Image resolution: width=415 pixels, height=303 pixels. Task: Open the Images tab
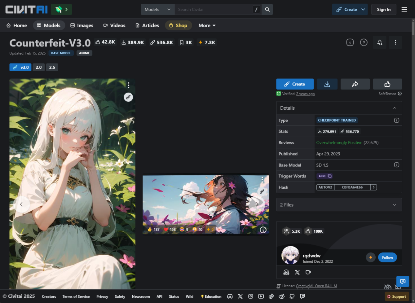[x=82, y=26]
